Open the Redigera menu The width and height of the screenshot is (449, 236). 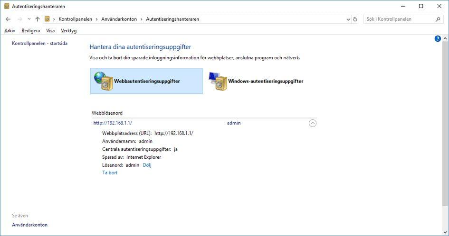click(x=30, y=31)
